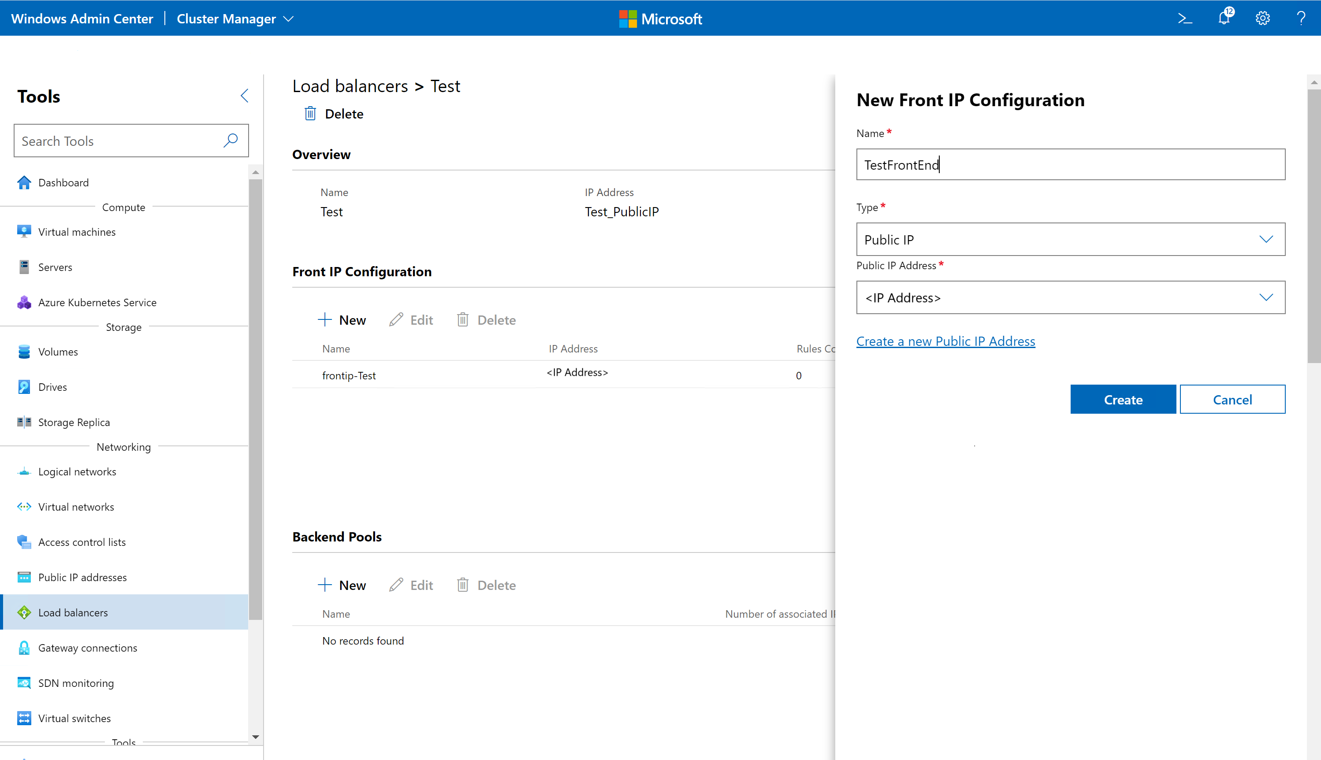Click the SDN monitoring sidebar icon
The height and width of the screenshot is (760, 1321).
pyautogui.click(x=24, y=683)
